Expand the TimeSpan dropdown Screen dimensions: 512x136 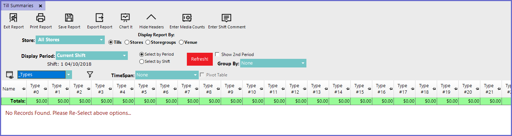[x=167, y=75]
